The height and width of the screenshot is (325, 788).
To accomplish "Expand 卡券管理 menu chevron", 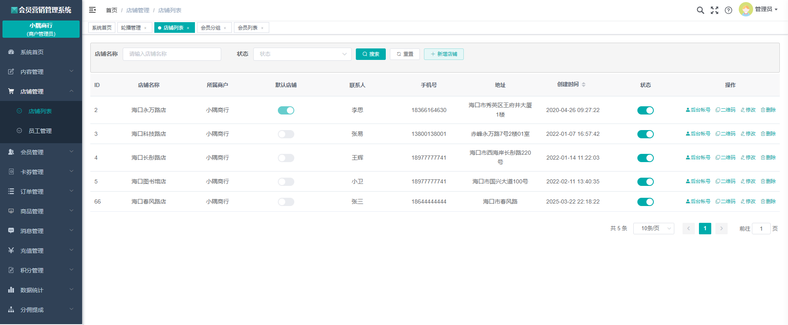I will point(71,172).
